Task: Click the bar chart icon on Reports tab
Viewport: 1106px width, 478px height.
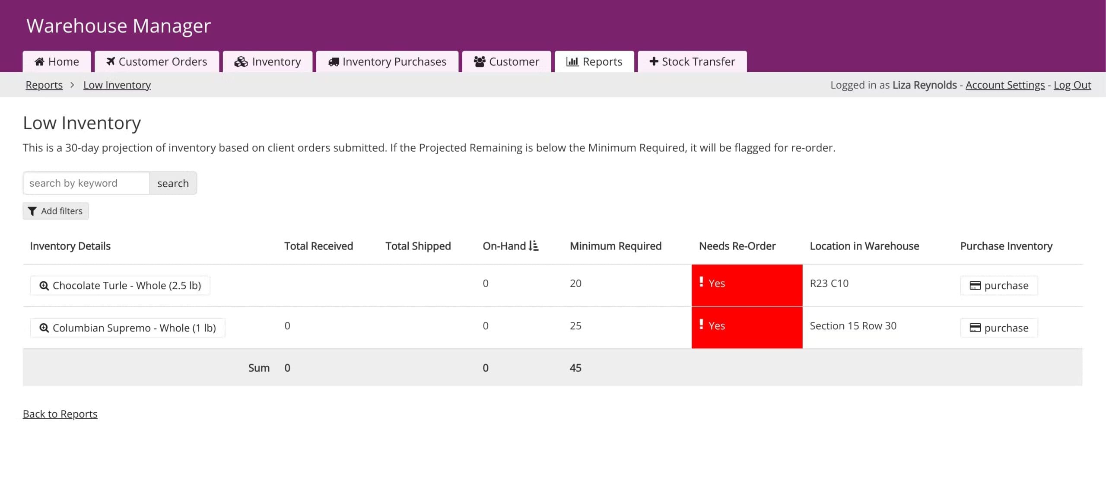Action: [572, 62]
